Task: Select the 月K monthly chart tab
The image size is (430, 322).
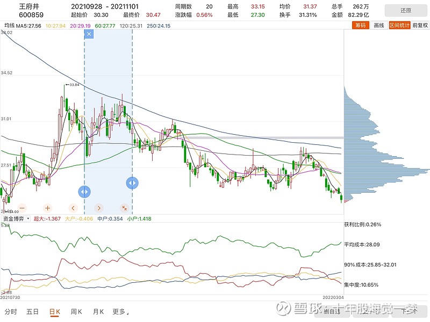Action: point(98,312)
